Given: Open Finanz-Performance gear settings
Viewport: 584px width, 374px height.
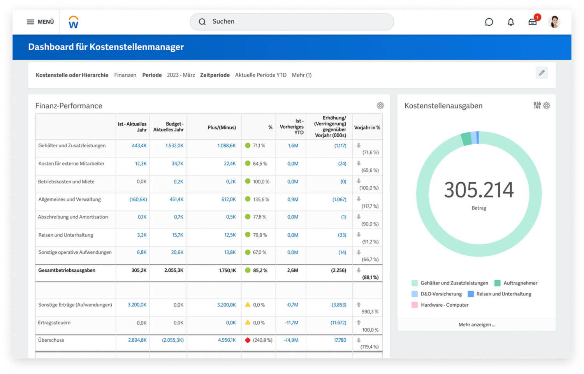Looking at the screenshot, I should point(380,105).
